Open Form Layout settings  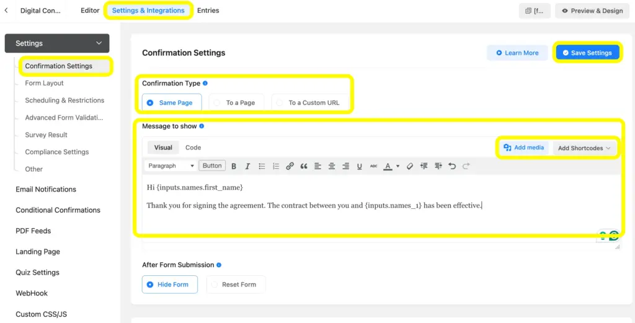[44, 83]
